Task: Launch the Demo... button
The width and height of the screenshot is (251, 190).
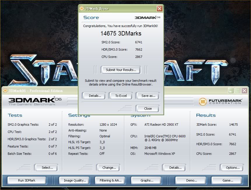Action: tap(191, 180)
